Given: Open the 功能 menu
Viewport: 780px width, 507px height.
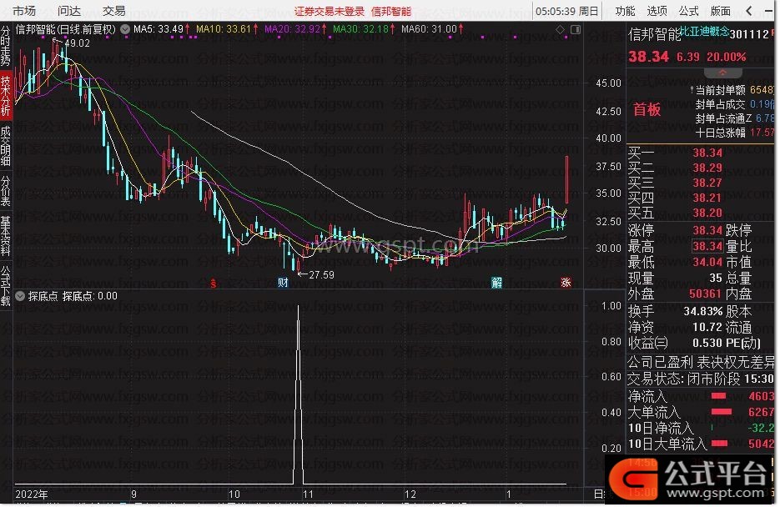Looking at the screenshot, I should pos(625,11).
